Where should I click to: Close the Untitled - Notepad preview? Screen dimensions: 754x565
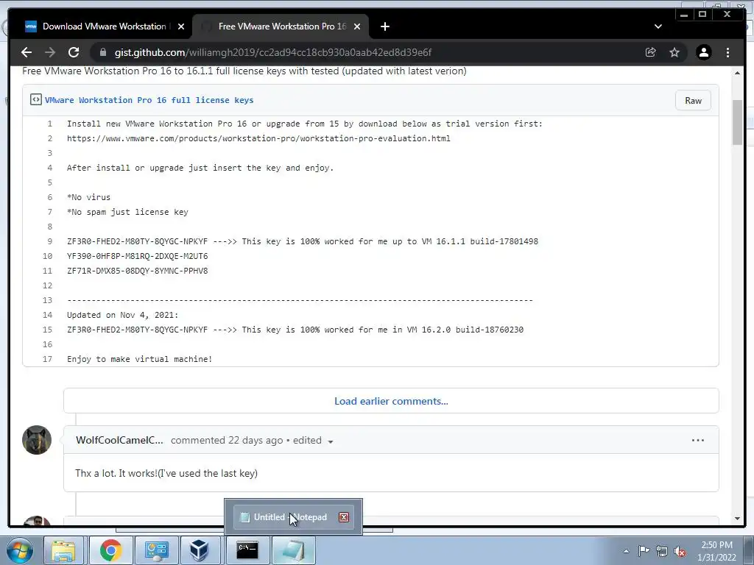[344, 517]
